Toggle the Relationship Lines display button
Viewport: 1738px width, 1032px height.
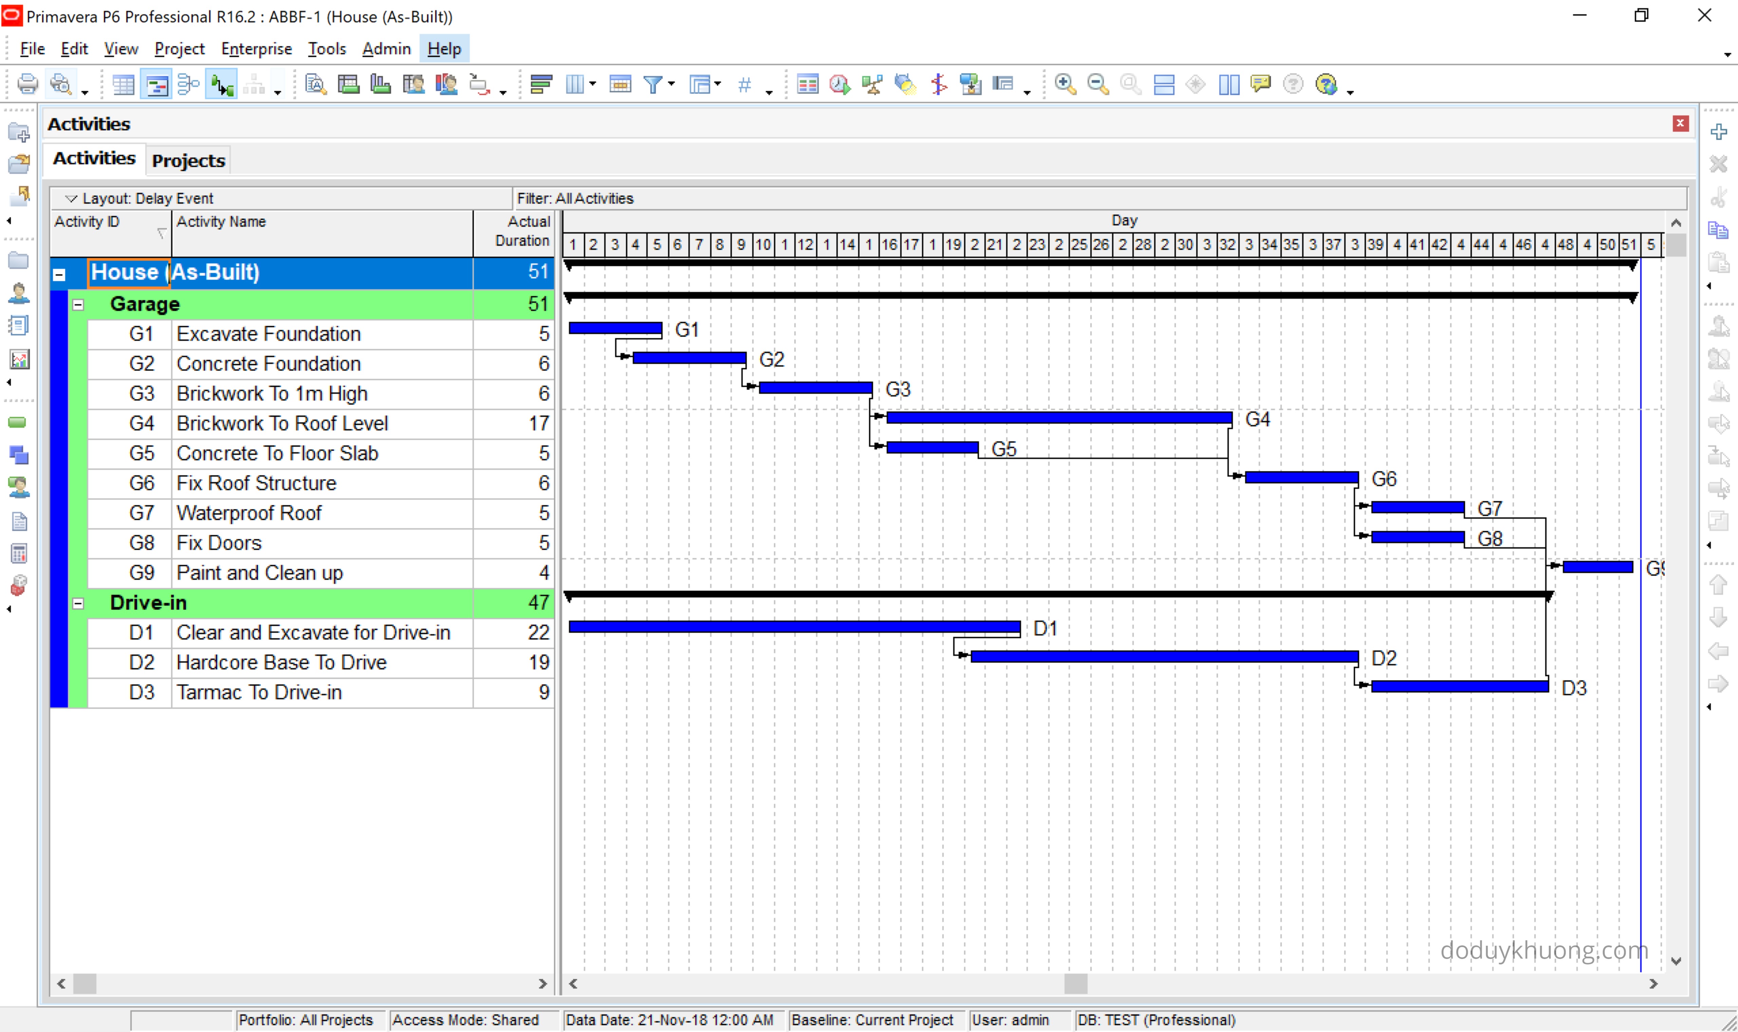pyautogui.click(x=222, y=85)
